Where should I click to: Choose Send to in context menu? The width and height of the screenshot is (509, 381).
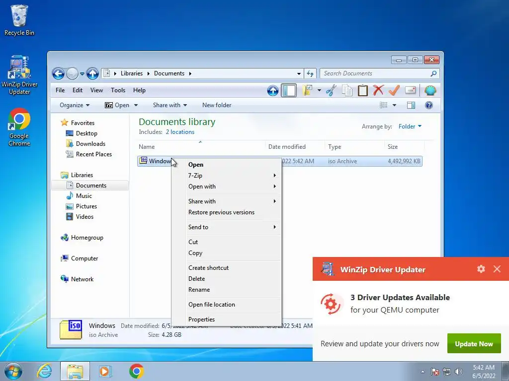pyautogui.click(x=226, y=227)
